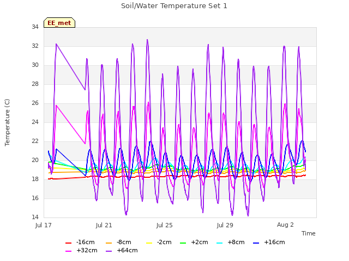Toggle the -16cm red legend entry
Image resolution: width=349 pixels, height=261 pixels.
click(80, 242)
